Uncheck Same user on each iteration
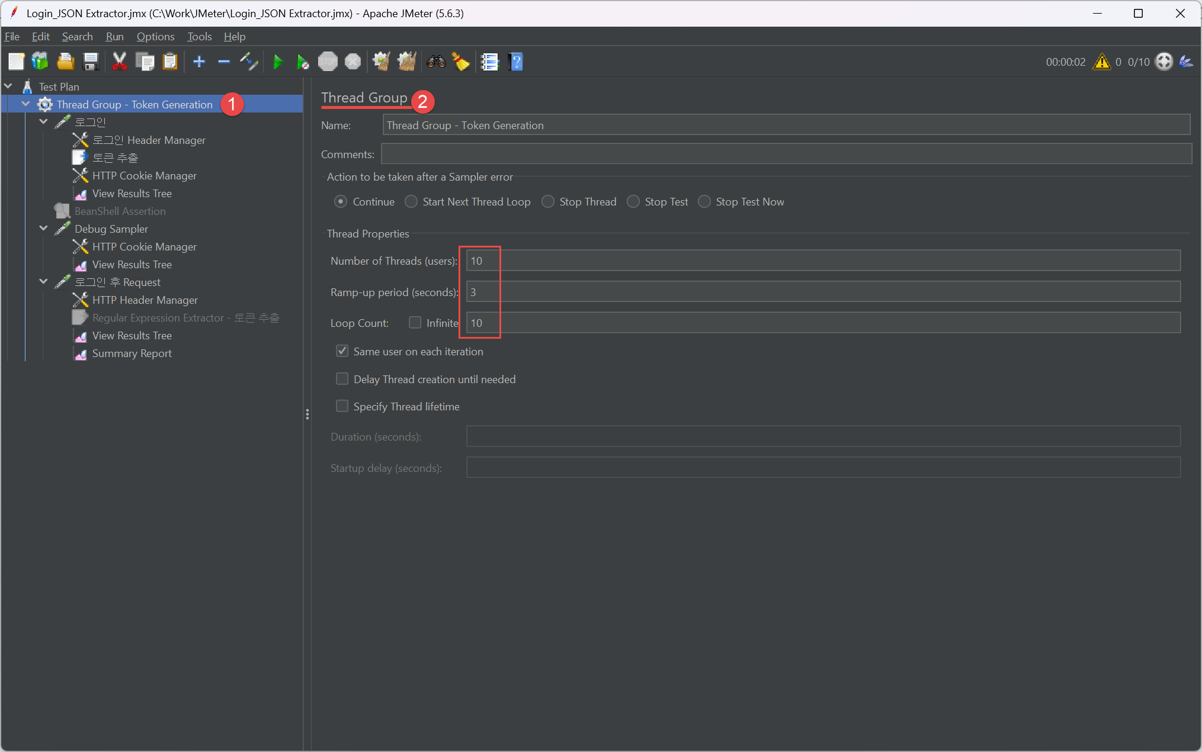This screenshot has width=1202, height=752. pyautogui.click(x=342, y=351)
